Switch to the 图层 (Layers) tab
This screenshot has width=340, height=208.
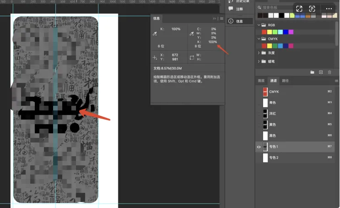click(x=261, y=81)
